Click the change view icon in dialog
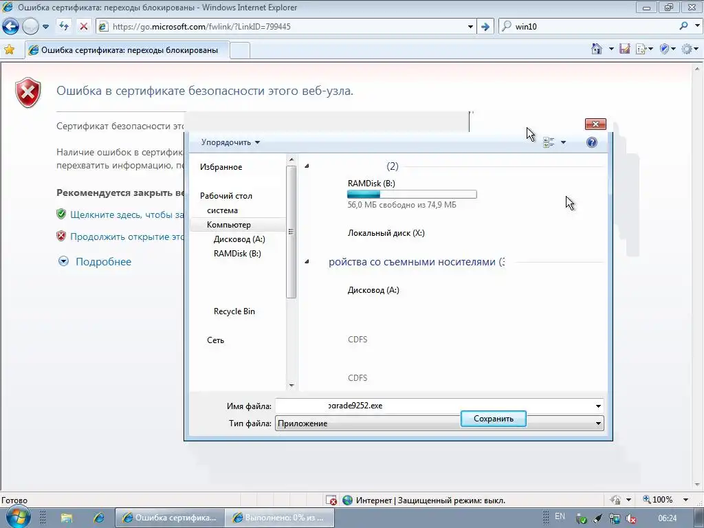 click(x=549, y=143)
